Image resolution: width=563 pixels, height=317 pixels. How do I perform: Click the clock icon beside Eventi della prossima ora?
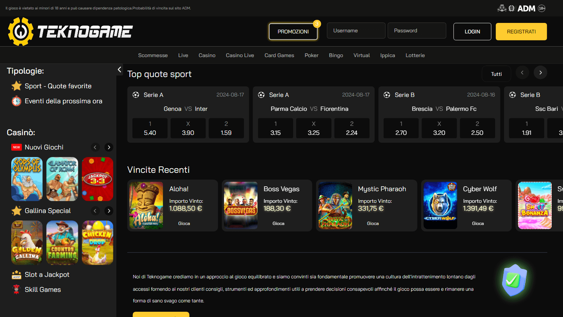[x=17, y=101]
